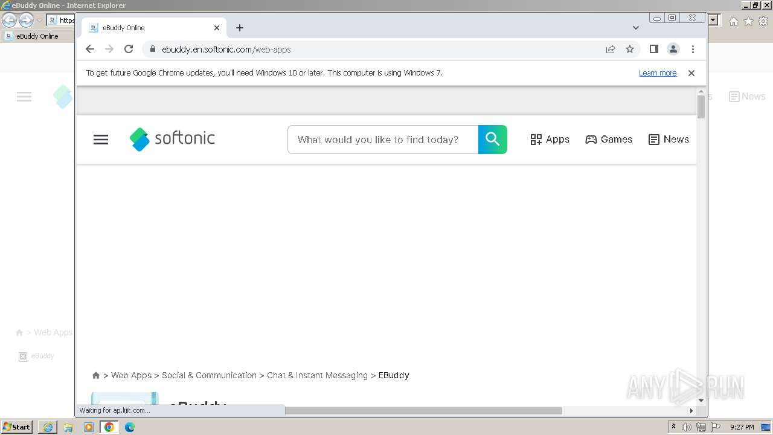773x435 pixels.
Task: Open Internet Explorer favorites star
Action: point(748,21)
